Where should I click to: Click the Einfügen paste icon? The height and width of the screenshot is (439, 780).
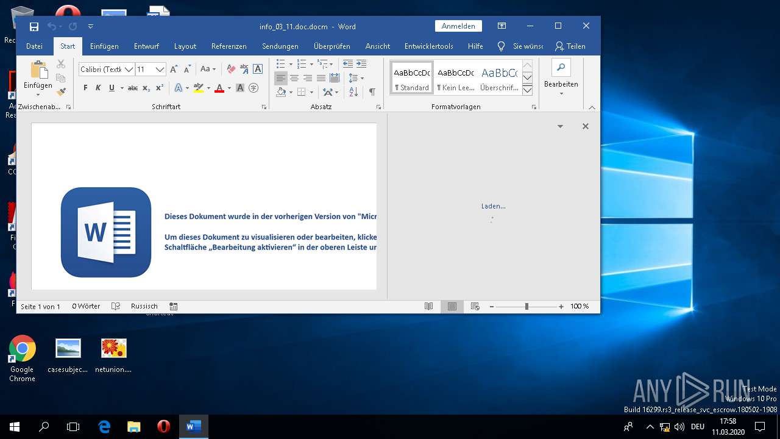coord(38,71)
